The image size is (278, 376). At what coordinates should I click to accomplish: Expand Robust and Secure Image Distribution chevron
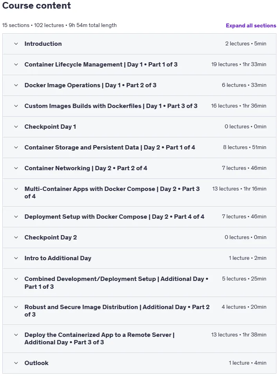(16, 307)
